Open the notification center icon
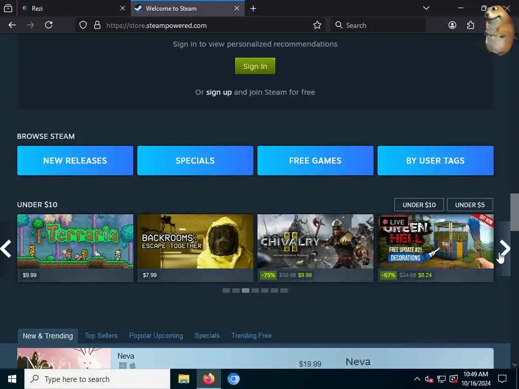 [x=502, y=379]
